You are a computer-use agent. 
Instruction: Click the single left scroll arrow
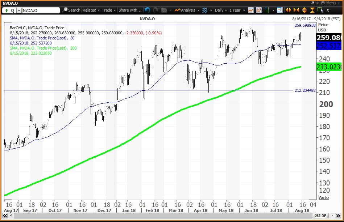point(11,216)
